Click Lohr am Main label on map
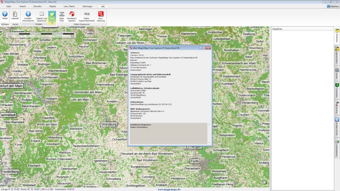340x191 pixels. point(80,100)
